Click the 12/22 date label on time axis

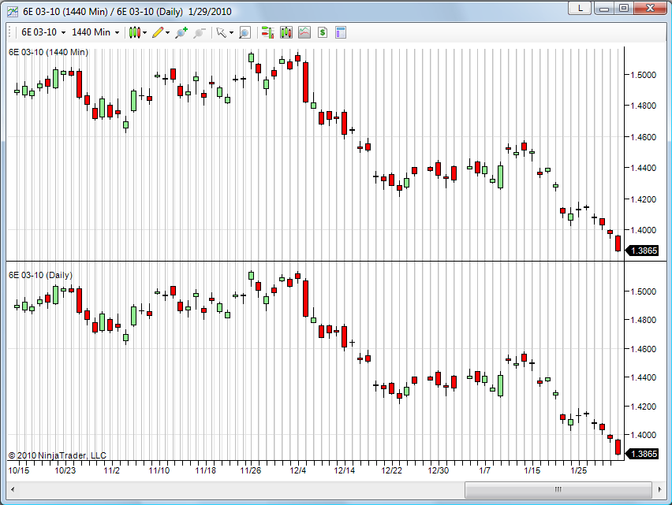coord(392,470)
